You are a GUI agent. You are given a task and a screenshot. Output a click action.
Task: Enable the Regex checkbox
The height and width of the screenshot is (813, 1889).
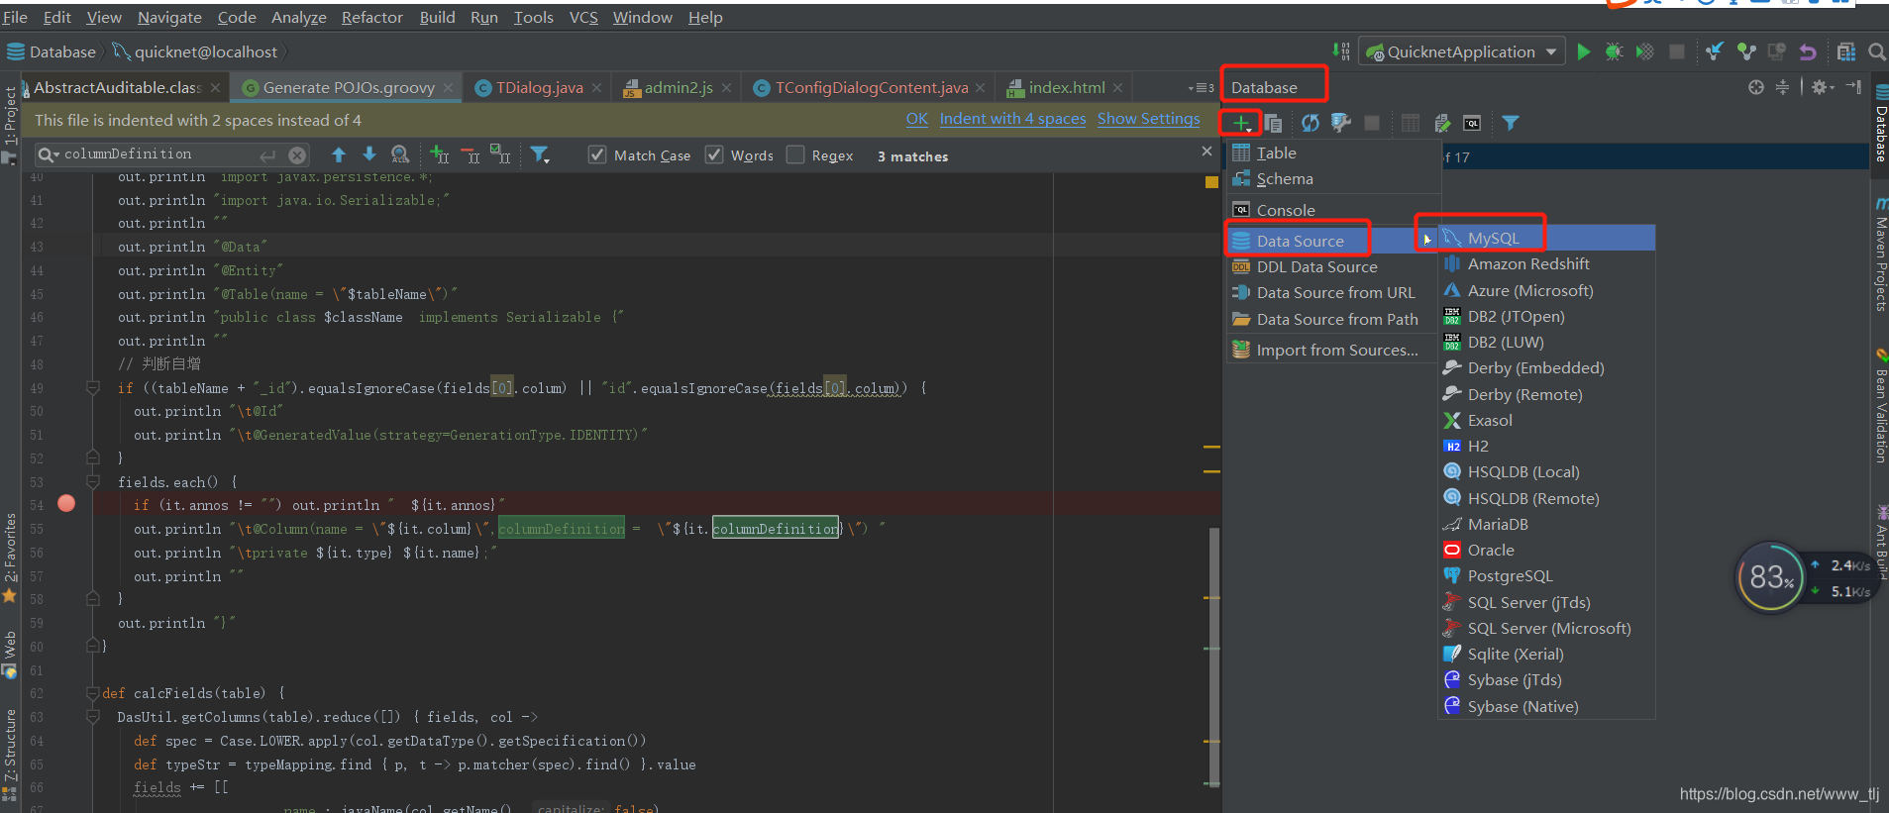tap(795, 154)
